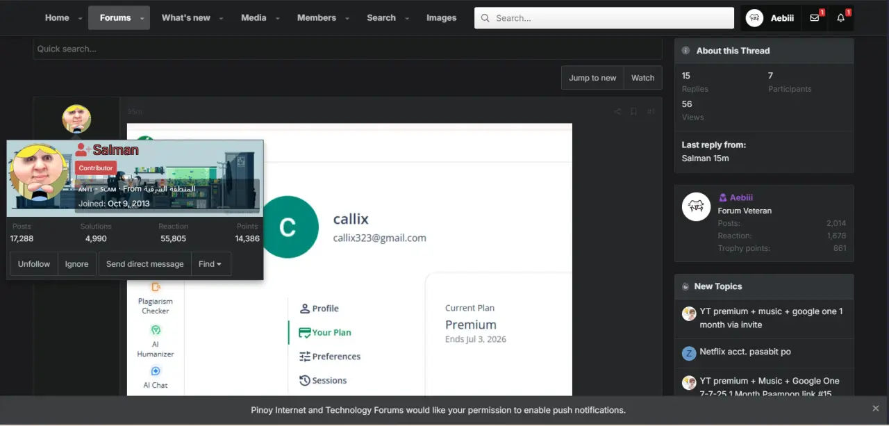Open the Members section
This screenshot has width=889, height=426.
[317, 18]
